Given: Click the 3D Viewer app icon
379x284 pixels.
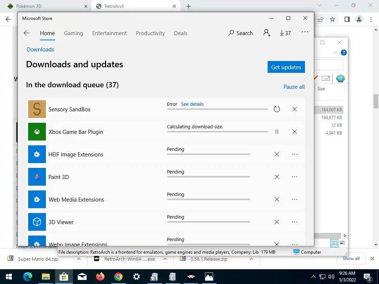Looking at the screenshot, I should point(37,222).
